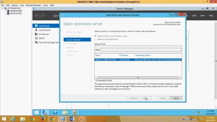Click the Server Manager back arrow
The image size is (217, 122).
point(37,15)
